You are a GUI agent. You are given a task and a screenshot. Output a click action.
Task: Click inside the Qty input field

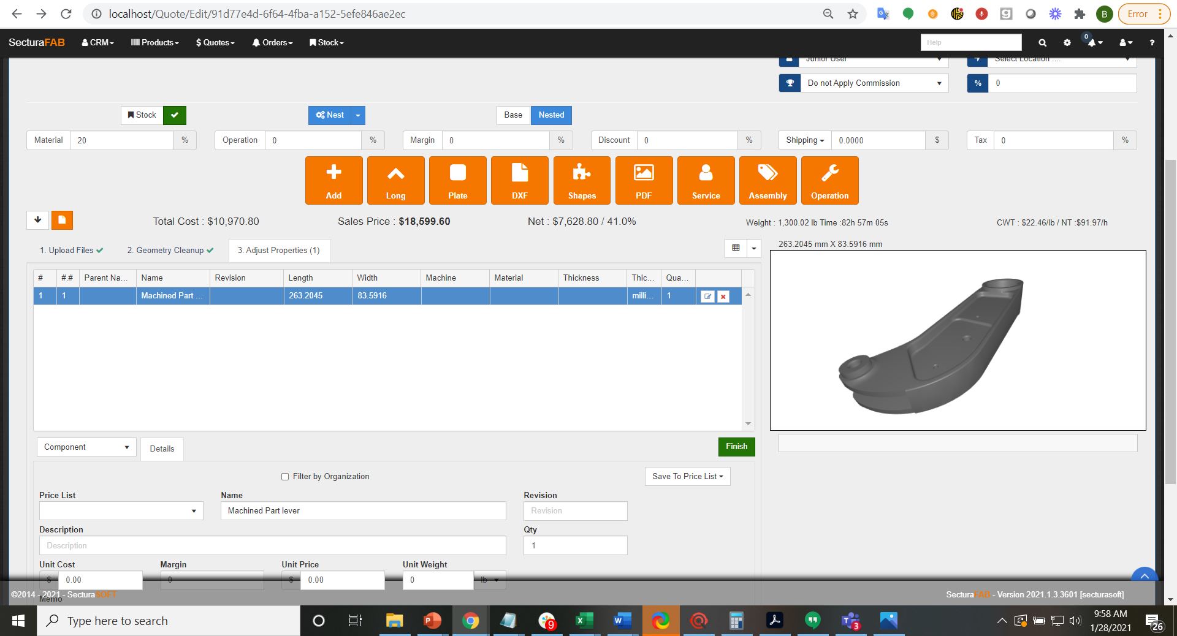click(x=574, y=545)
